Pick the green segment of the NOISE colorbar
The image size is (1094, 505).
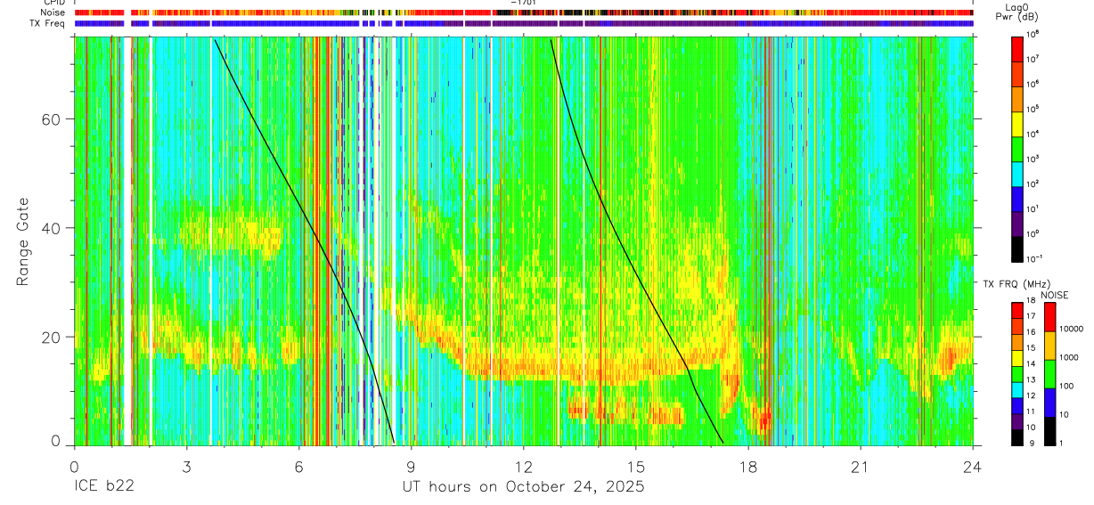pyautogui.click(x=1050, y=373)
